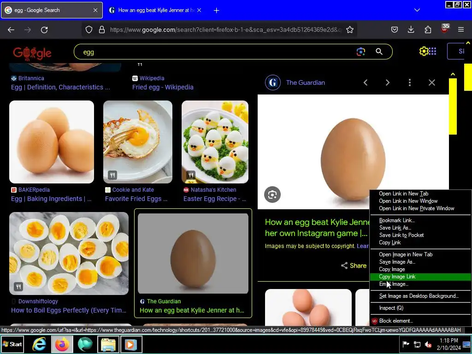Viewport: 472px width, 354px height.
Task: Click the address bar URL field
Action: tap(226, 29)
